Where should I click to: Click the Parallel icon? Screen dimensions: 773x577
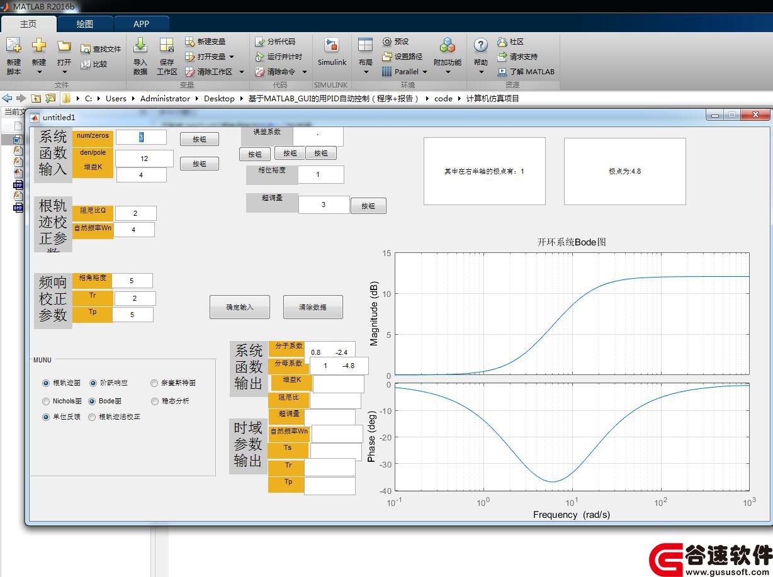[387, 72]
